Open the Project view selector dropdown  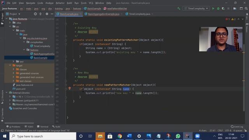point(13,14)
